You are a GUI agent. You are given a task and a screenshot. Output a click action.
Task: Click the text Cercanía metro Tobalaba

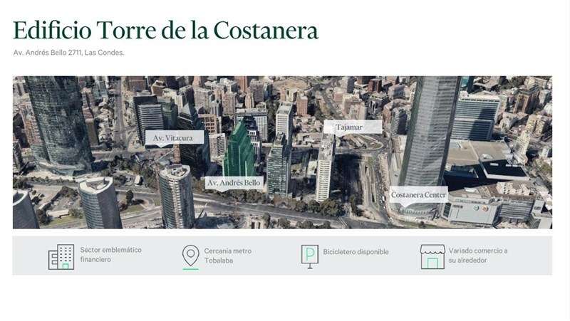(x=227, y=256)
